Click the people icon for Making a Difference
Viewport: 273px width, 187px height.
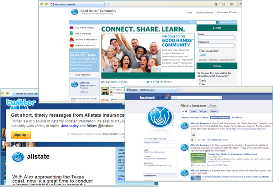point(71,39)
